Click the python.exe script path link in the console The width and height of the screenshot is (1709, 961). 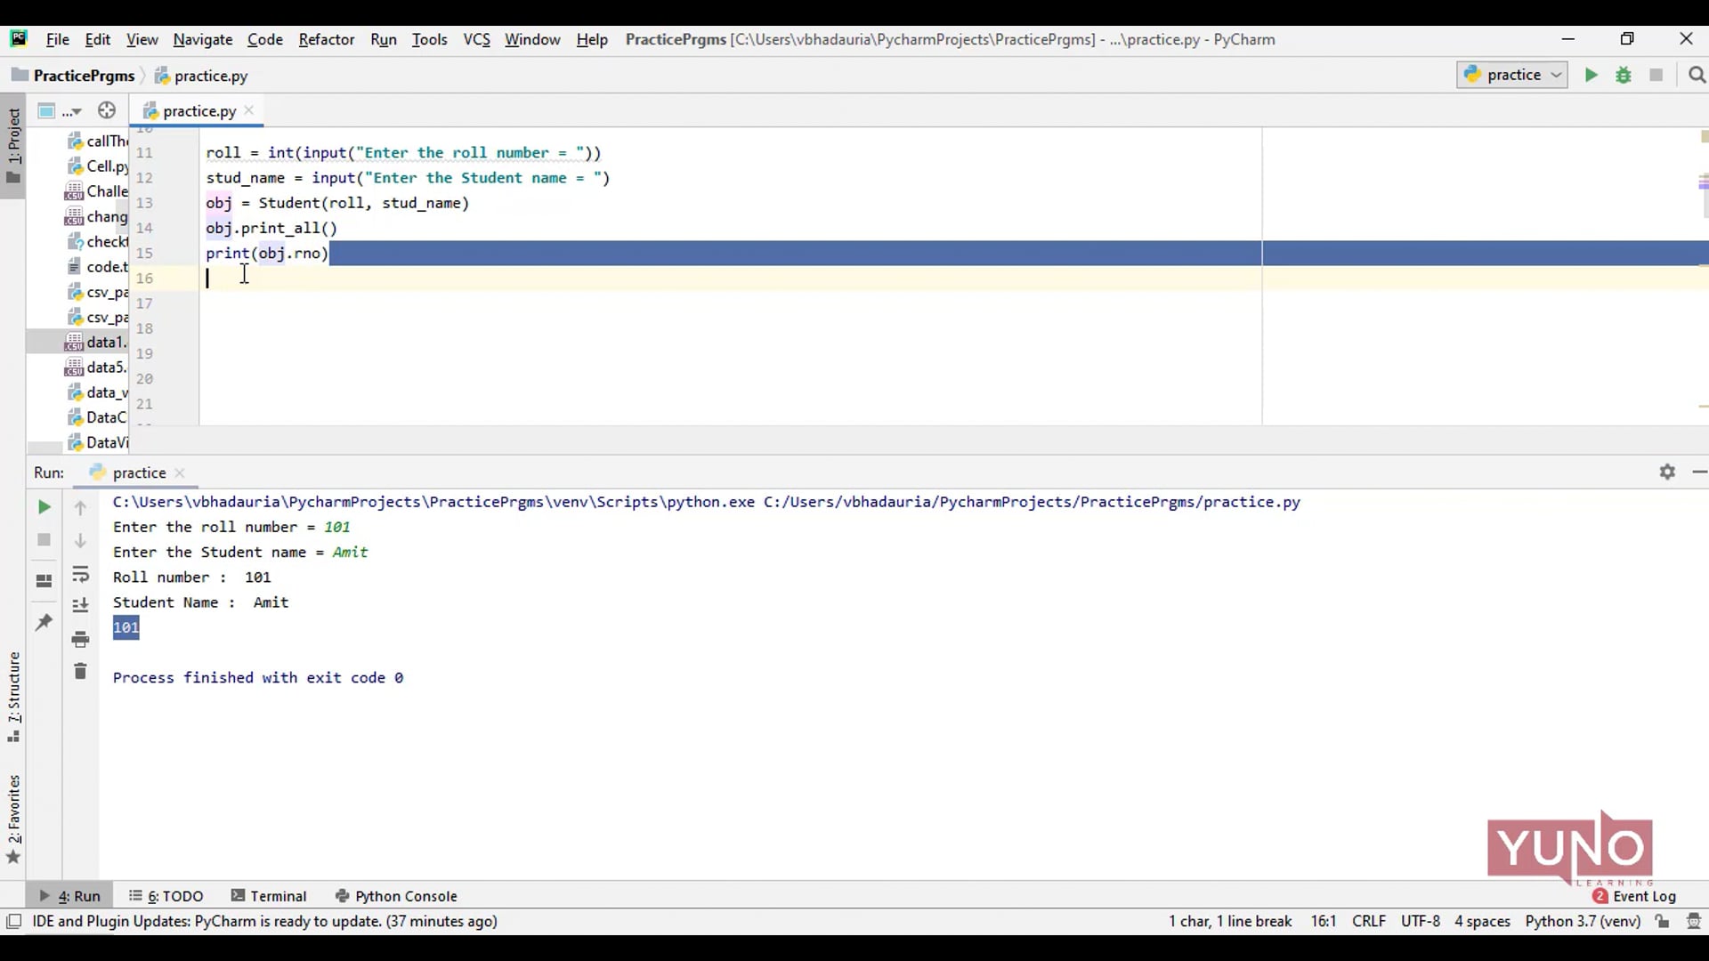coord(433,502)
